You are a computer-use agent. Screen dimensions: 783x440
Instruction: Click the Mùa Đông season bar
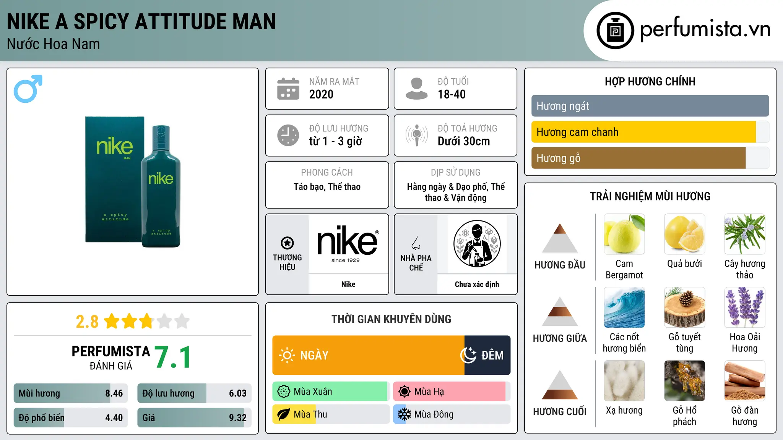[x=452, y=414]
